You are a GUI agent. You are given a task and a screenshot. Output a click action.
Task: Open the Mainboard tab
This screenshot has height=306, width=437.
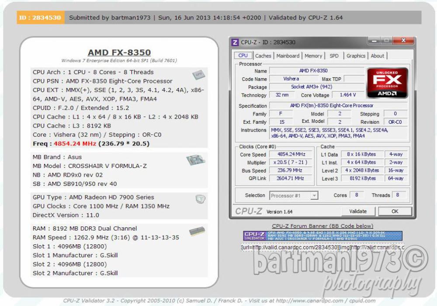pos(288,56)
